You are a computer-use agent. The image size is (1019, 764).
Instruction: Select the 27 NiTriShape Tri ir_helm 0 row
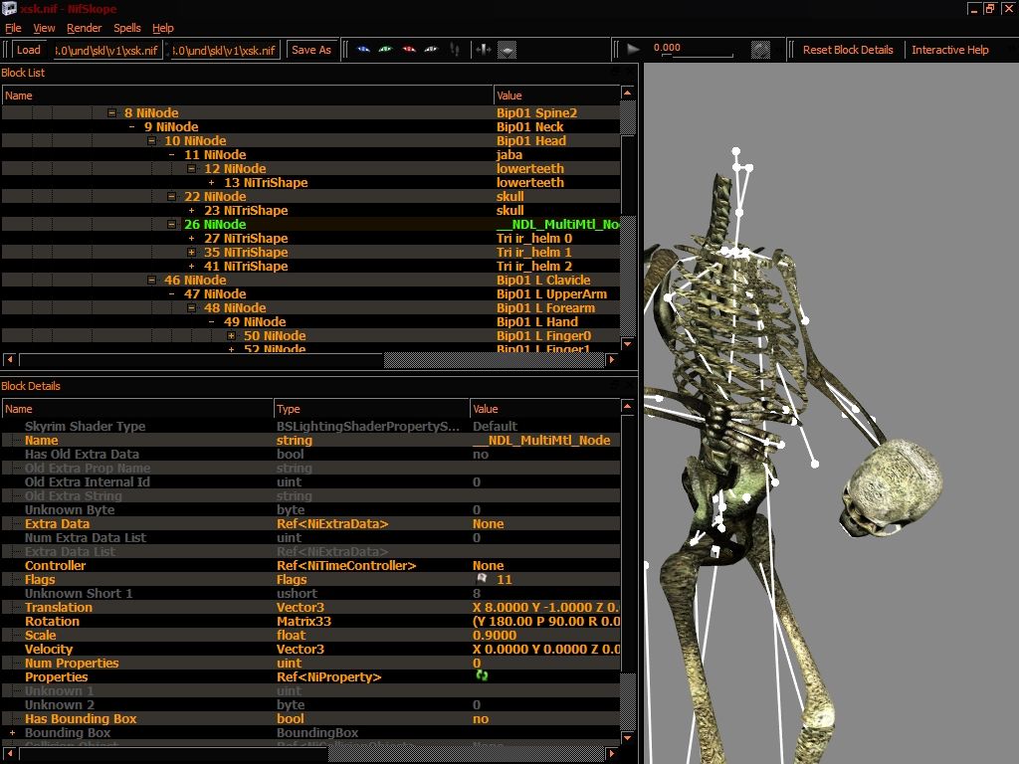click(x=310, y=239)
